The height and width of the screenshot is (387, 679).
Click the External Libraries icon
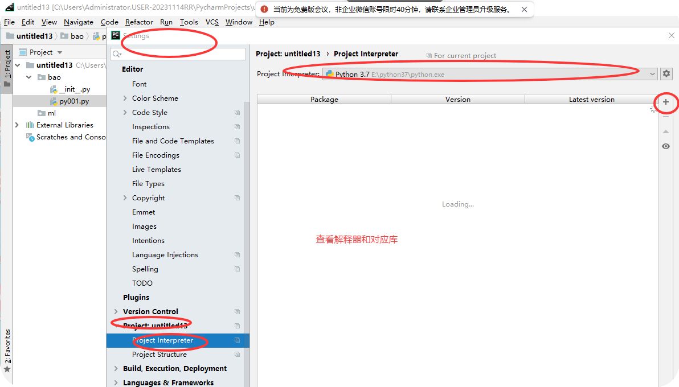pos(30,125)
